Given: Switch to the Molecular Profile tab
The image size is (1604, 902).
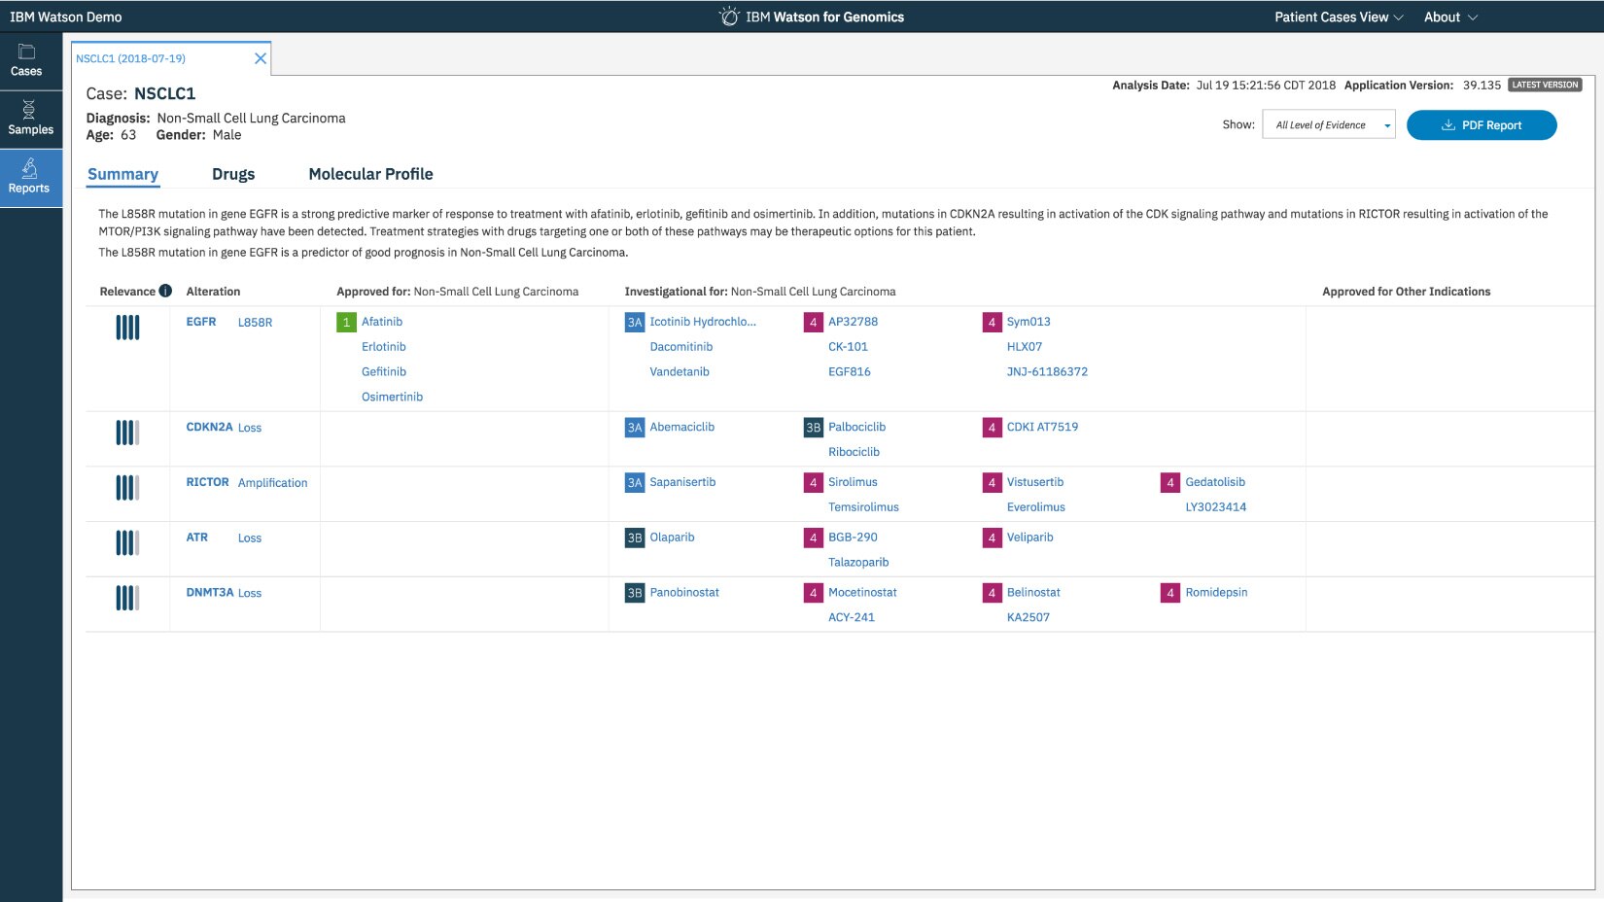Looking at the screenshot, I should coord(370,174).
